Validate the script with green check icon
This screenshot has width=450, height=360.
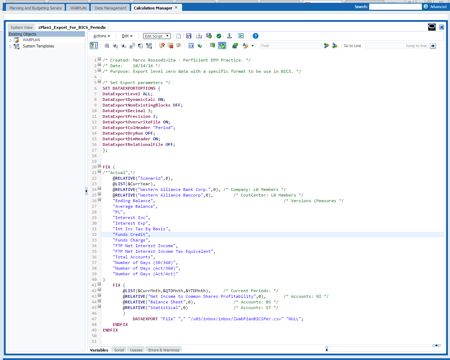[219, 36]
